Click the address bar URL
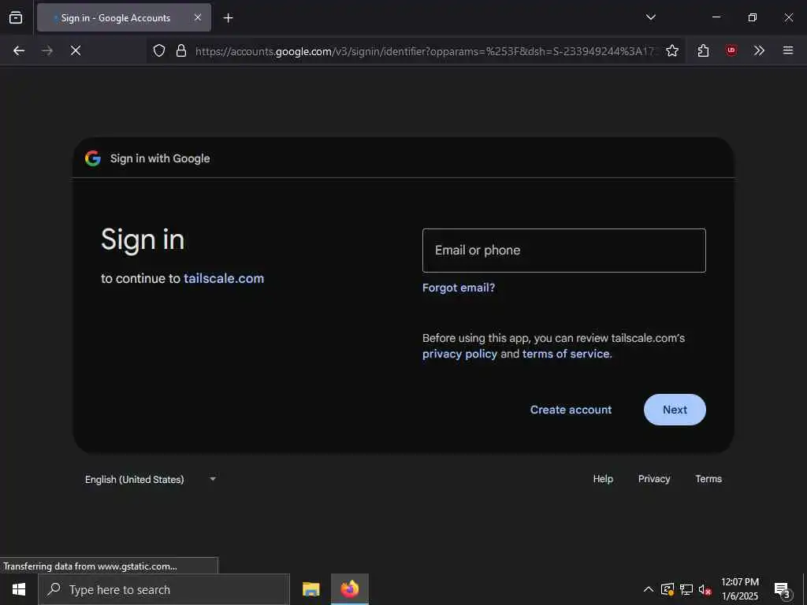The height and width of the screenshot is (605, 807). 425,51
